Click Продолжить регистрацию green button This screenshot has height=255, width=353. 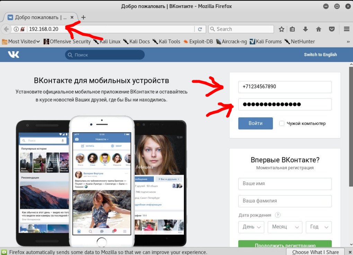tap(285, 244)
